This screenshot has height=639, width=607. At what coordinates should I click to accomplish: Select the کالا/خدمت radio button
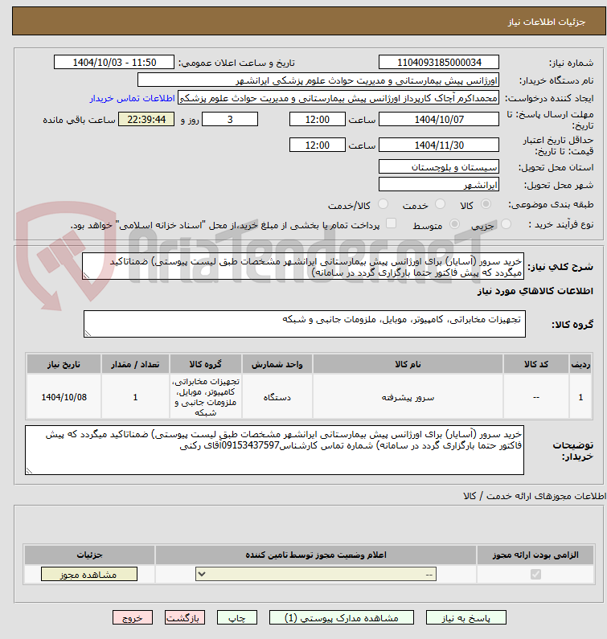pyautogui.click(x=383, y=204)
